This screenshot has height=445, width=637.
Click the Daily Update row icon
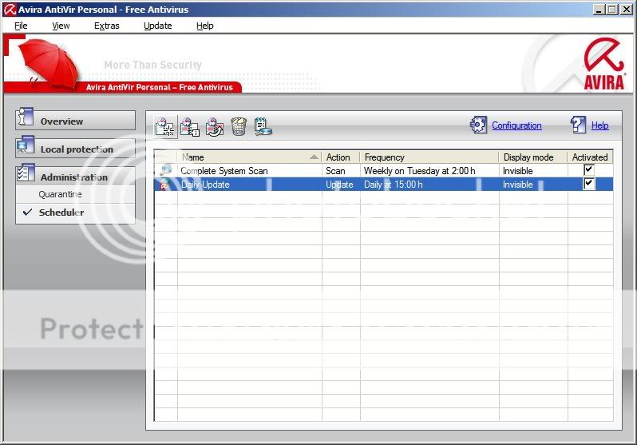(x=164, y=185)
